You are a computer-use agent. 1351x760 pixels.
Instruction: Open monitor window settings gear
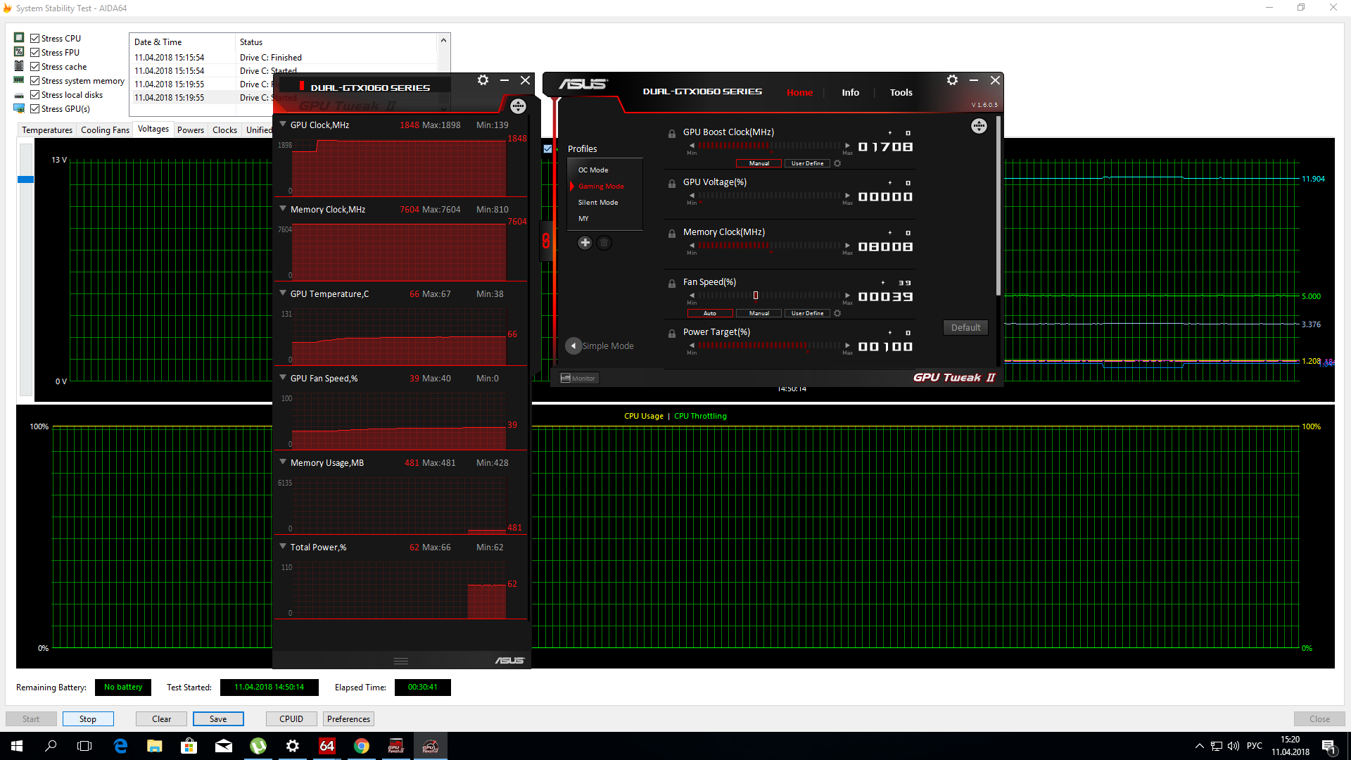(483, 80)
